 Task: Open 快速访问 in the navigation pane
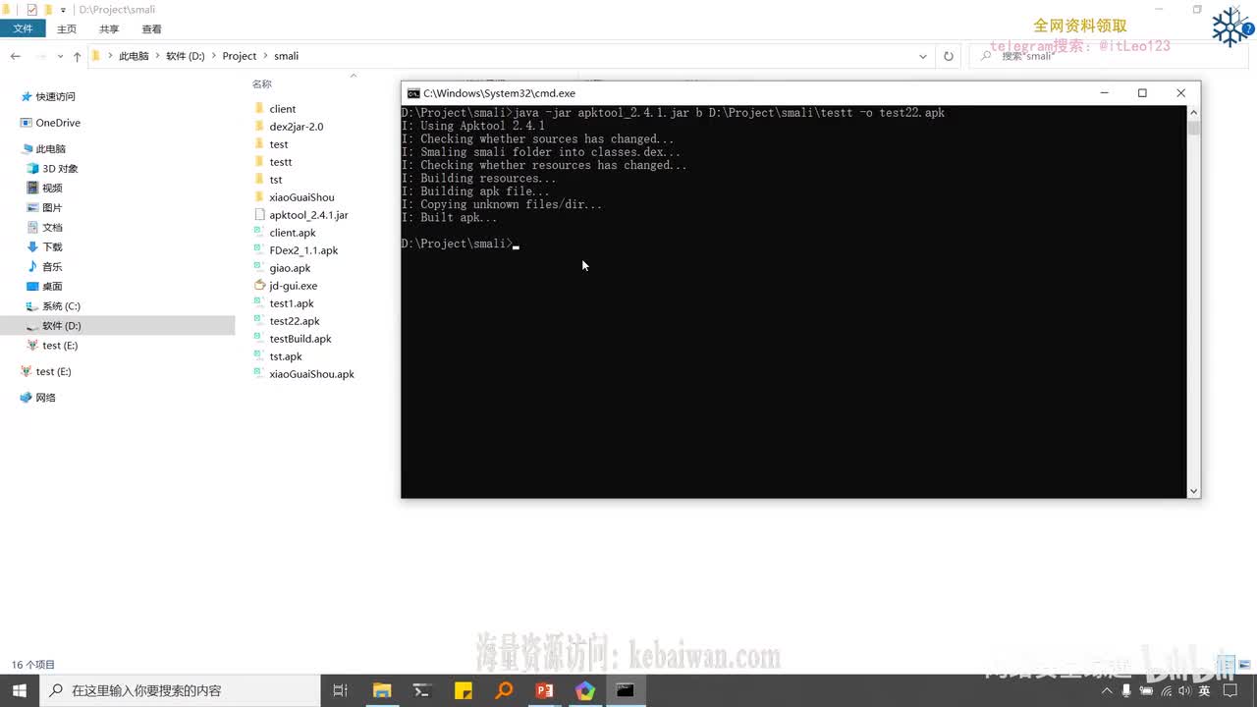click(x=55, y=96)
